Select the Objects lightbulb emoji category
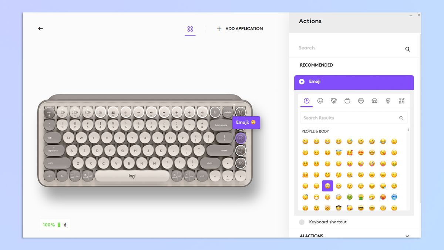444x250 pixels. pyautogui.click(x=388, y=101)
